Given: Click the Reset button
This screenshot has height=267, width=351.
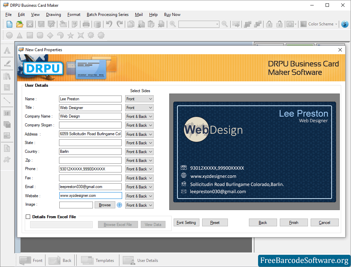Looking at the screenshot, I should tap(215, 223).
